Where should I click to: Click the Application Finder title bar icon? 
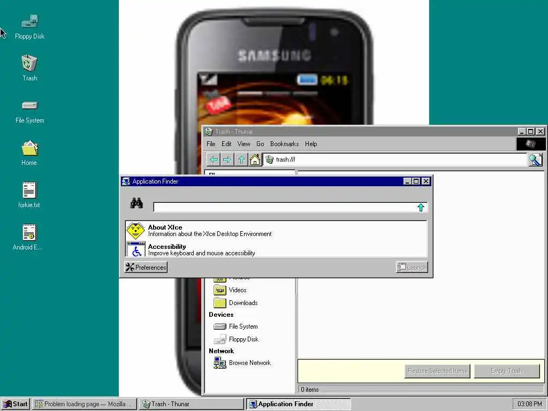[x=126, y=181]
